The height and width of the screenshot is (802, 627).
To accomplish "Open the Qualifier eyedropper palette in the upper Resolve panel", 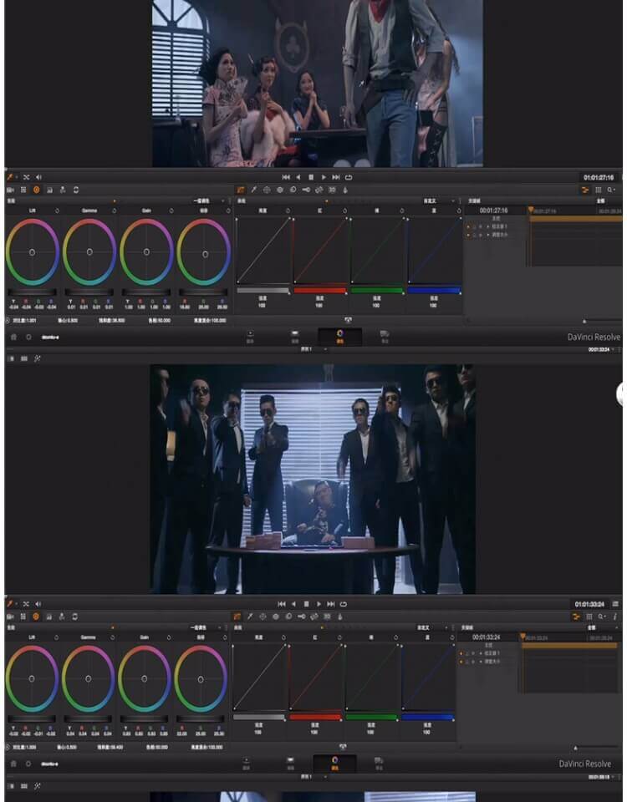I will coord(253,190).
